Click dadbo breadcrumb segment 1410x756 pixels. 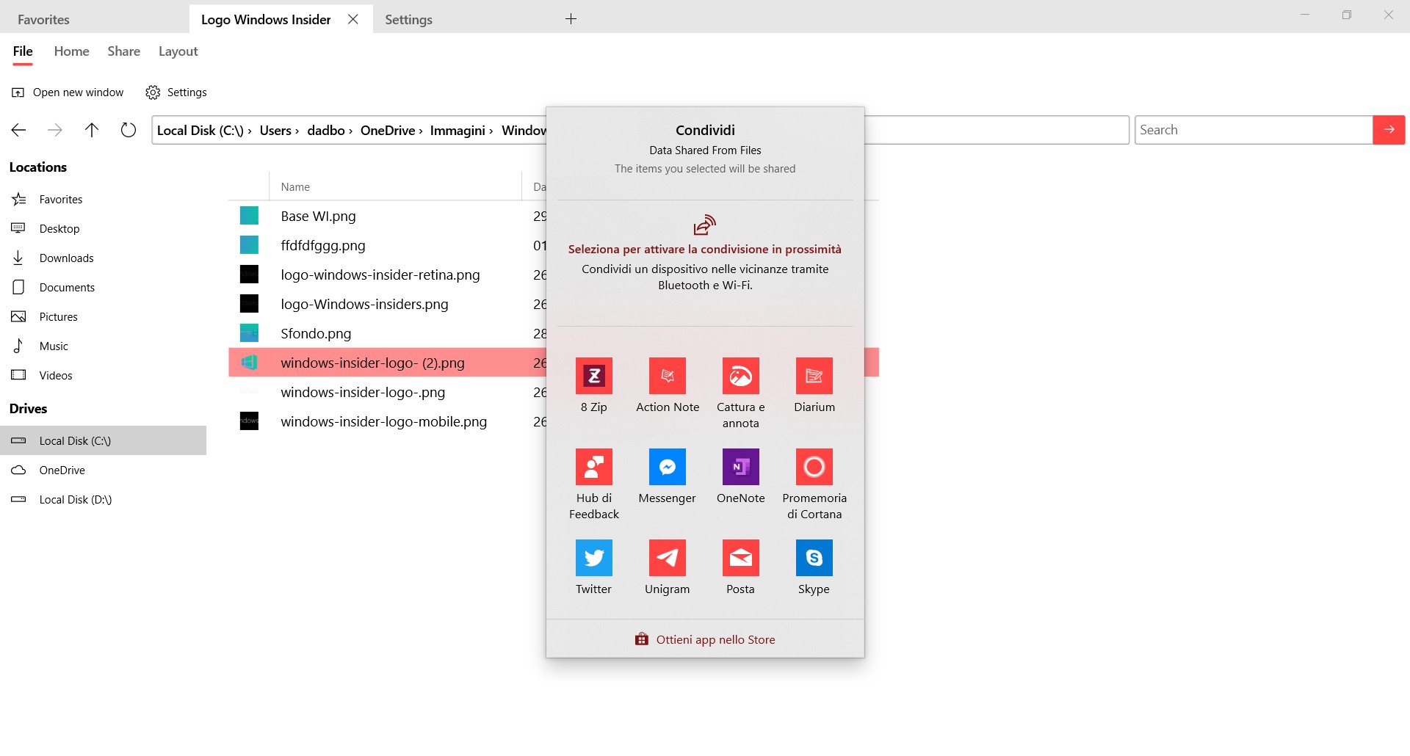click(326, 130)
